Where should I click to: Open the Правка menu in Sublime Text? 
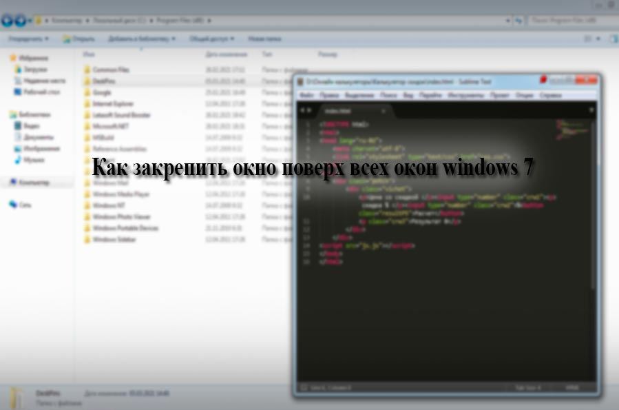click(x=329, y=95)
